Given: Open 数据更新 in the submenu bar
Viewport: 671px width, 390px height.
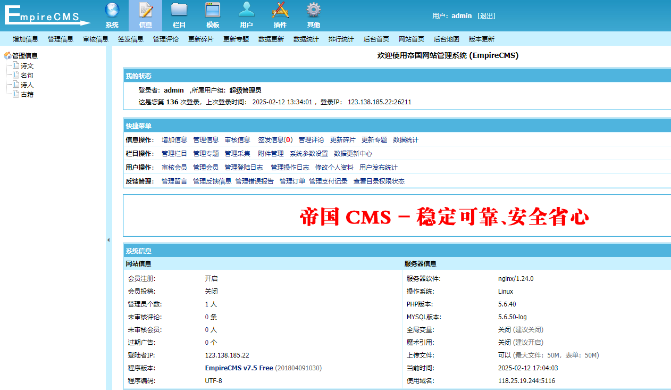Looking at the screenshot, I should pyautogui.click(x=271, y=39).
